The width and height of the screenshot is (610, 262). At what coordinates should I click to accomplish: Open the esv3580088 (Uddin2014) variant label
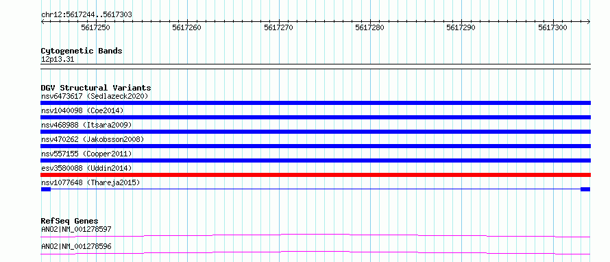point(86,168)
